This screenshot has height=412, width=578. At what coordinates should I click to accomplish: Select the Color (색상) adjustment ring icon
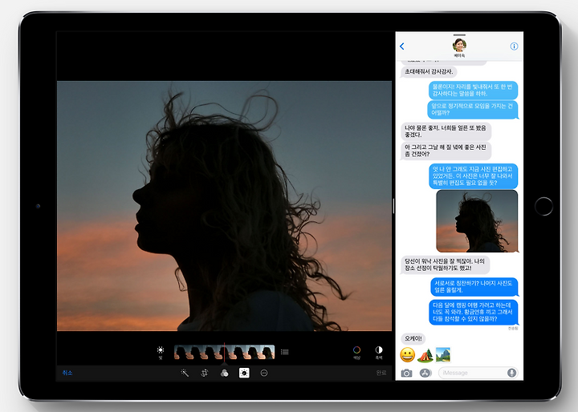(356, 349)
